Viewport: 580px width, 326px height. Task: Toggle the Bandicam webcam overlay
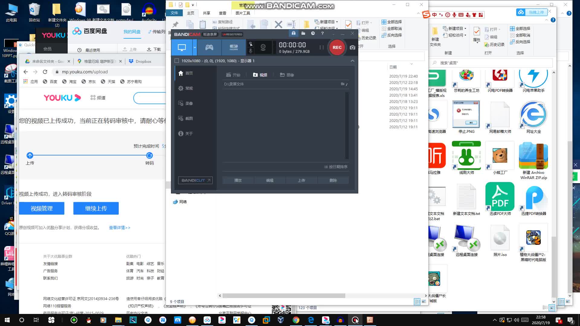click(x=263, y=47)
